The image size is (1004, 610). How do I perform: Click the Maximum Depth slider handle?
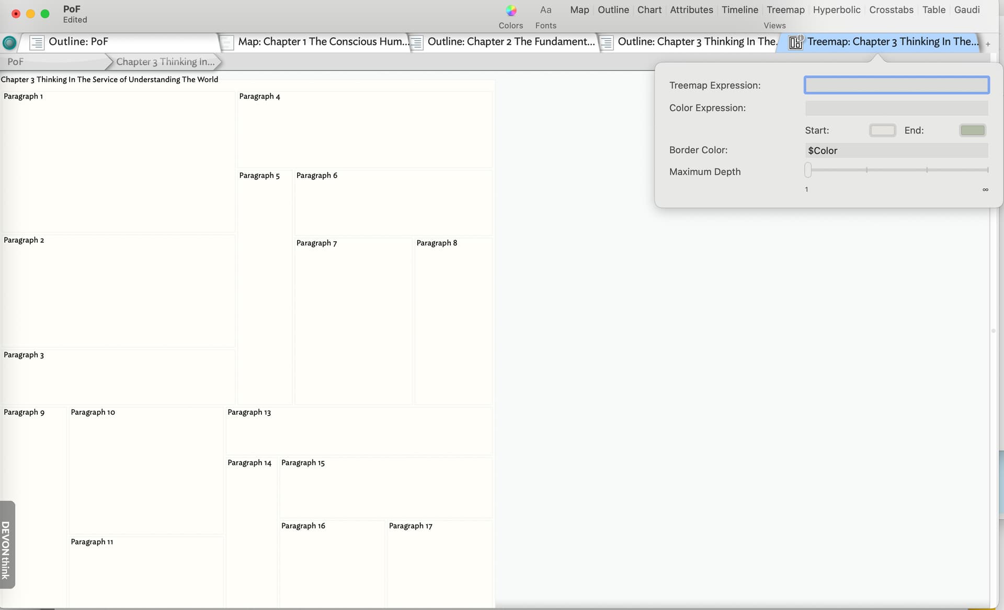(808, 170)
